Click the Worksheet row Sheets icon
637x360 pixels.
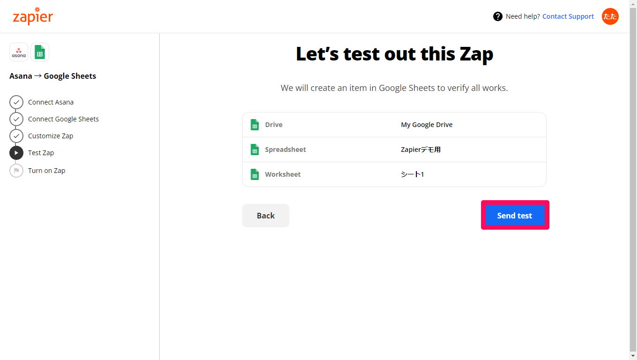point(255,174)
